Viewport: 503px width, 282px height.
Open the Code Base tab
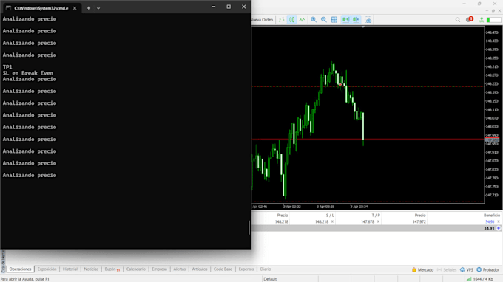223,269
